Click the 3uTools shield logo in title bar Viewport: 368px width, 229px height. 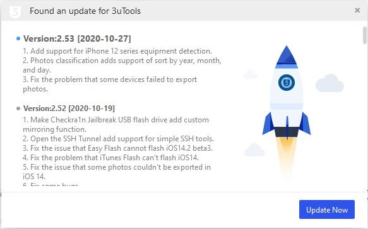(15, 12)
